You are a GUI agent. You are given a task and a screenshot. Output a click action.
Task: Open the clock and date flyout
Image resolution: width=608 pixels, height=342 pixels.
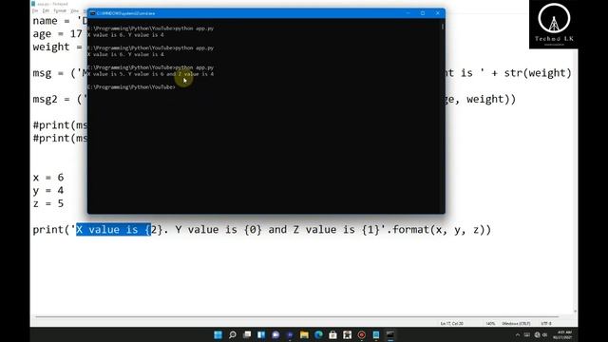click(562, 334)
